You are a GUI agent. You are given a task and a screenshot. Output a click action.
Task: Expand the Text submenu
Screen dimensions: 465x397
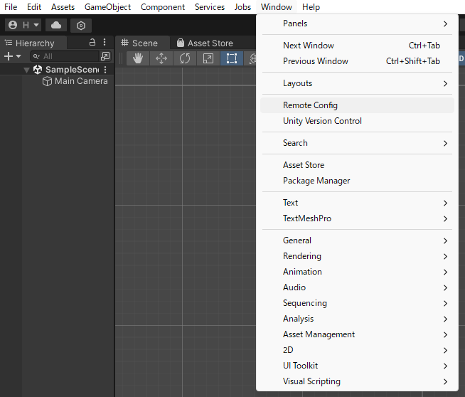357,203
